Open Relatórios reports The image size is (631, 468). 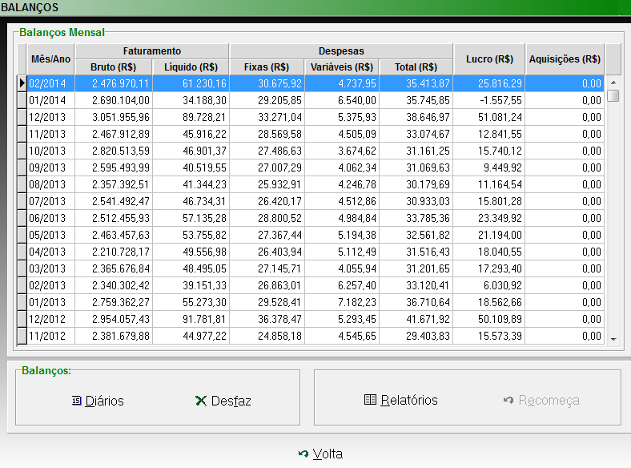401,400
